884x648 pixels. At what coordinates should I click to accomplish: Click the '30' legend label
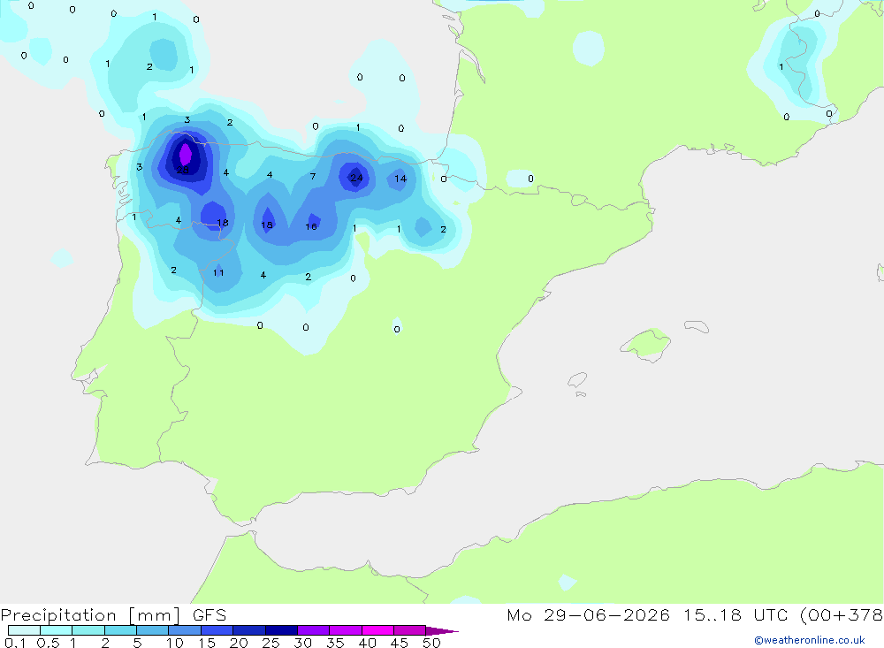pyautogui.click(x=302, y=643)
